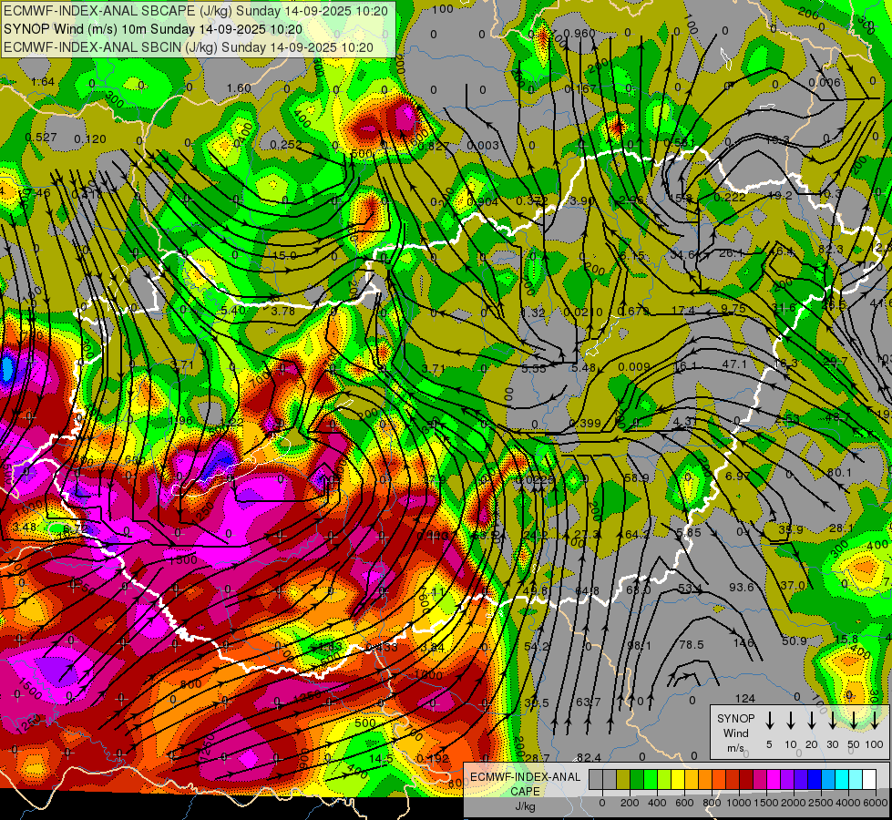Click the 0.960 station value
The height and width of the screenshot is (820, 892).
579,34
